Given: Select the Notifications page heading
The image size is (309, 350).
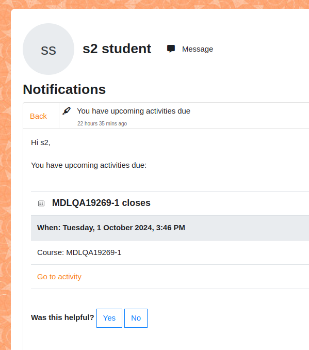Looking at the screenshot, I should (x=64, y=89).
